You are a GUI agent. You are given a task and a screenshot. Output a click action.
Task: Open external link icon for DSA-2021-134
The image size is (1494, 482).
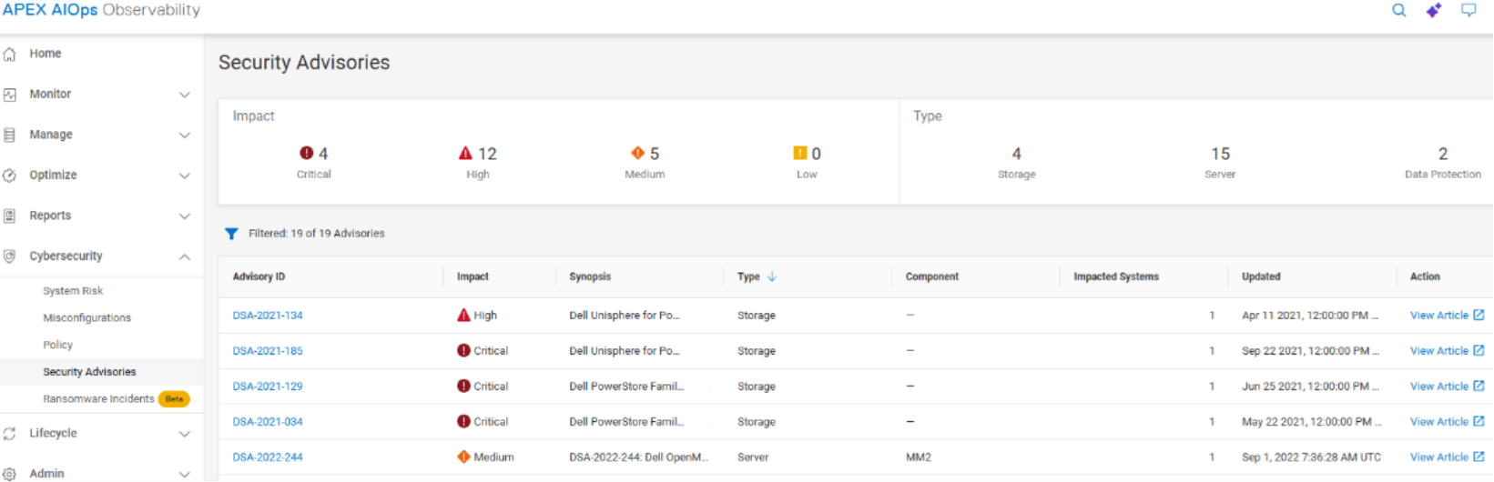coord(1479,315)
